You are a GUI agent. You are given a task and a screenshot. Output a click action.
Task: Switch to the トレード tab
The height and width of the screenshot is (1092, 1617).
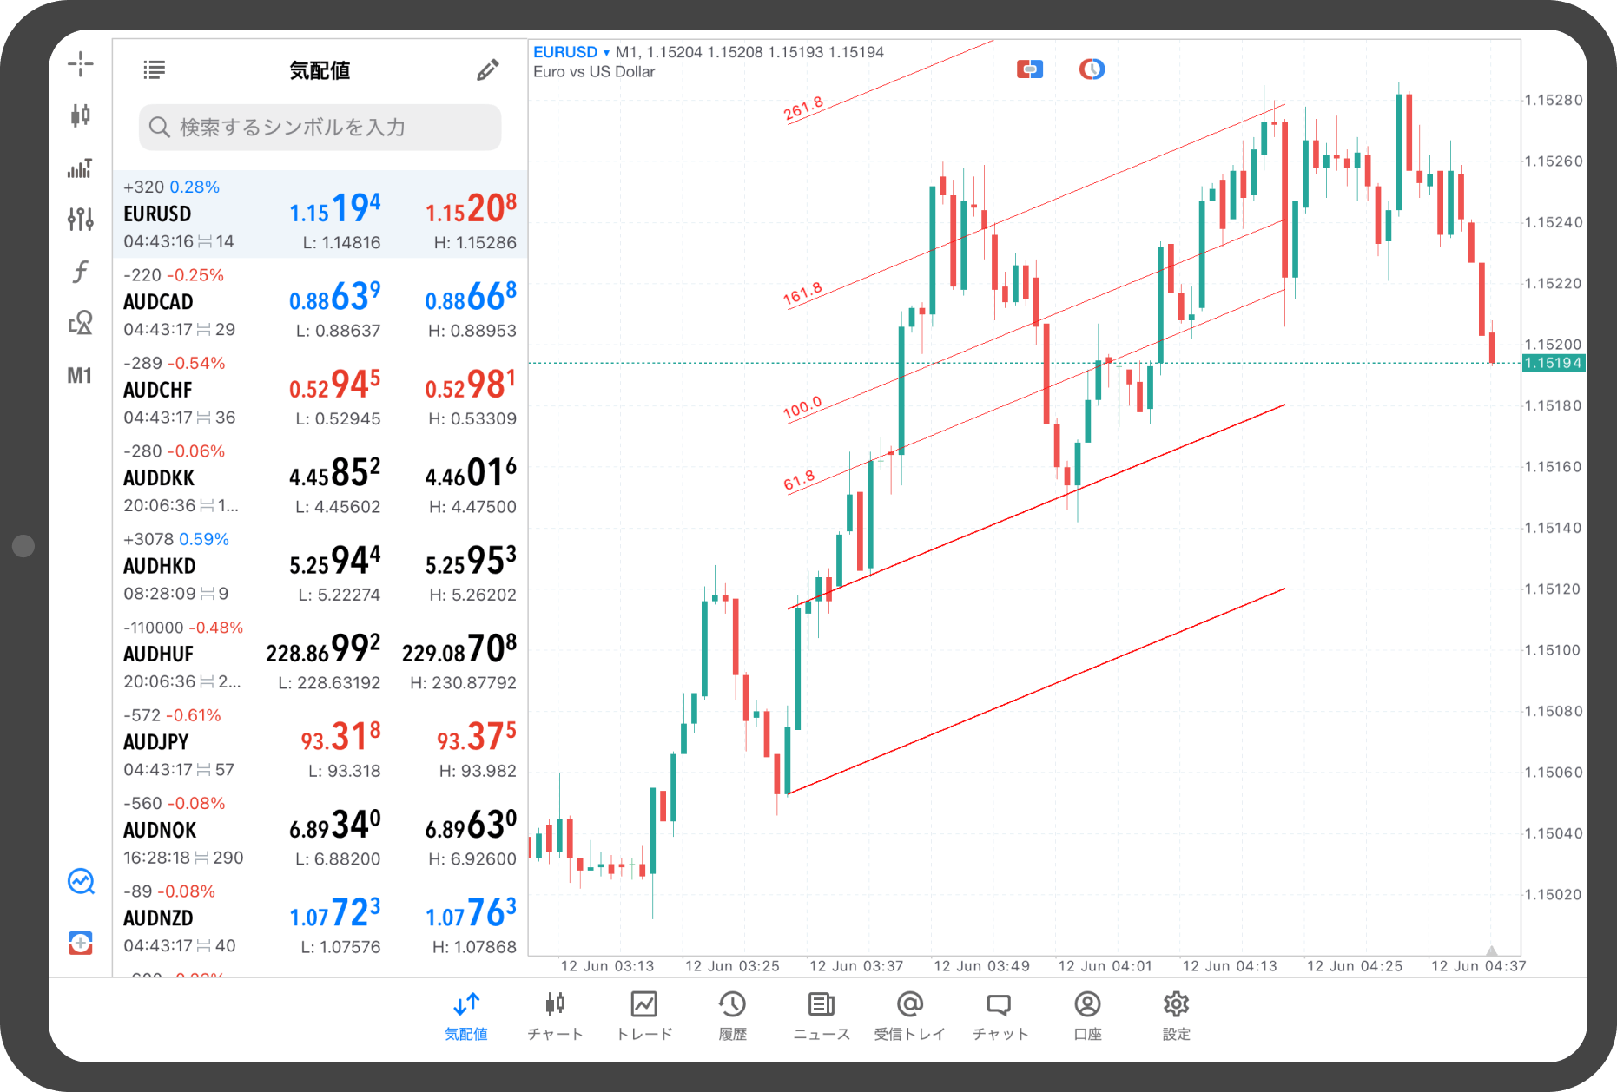point(644,1015)
